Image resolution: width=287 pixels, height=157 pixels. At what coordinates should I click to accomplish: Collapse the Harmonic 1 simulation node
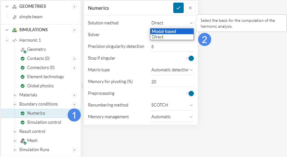pos(7,41)
